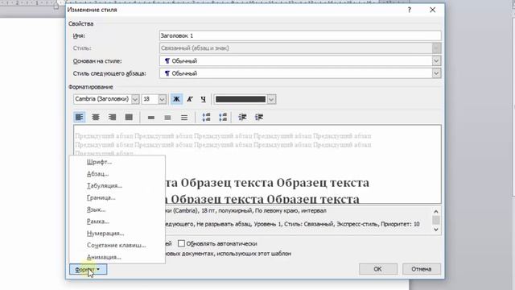
Task: Click the dark font color swatch
Action: coord(241,99)
